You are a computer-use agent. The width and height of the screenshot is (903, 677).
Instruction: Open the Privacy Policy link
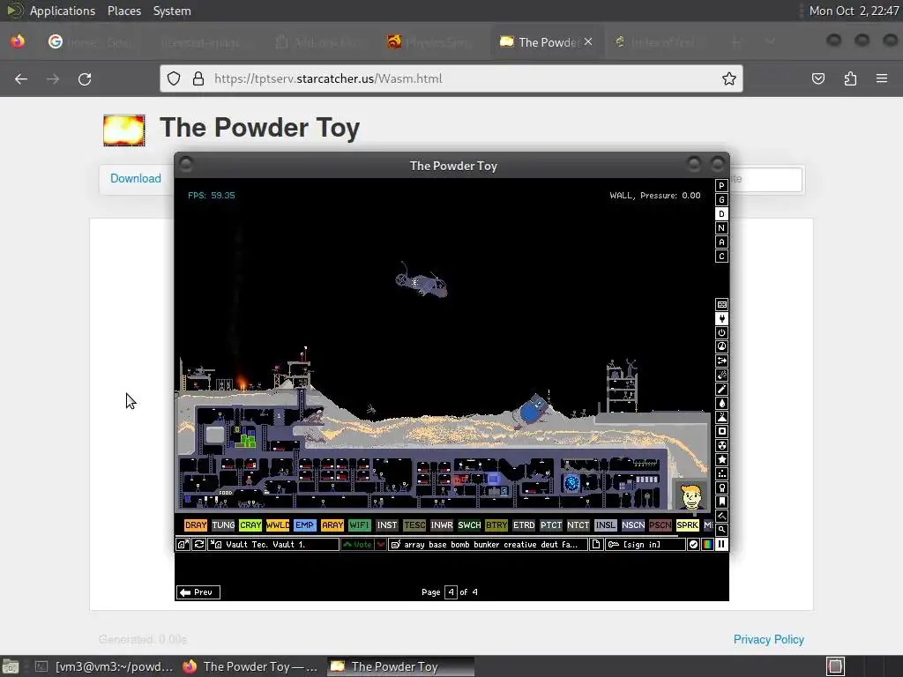point(768,640)
